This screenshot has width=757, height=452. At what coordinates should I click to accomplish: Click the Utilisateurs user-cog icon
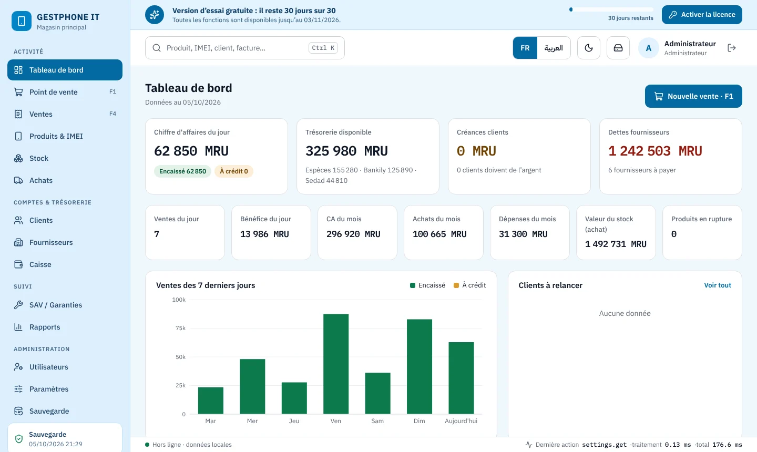[x=18, y=367]
